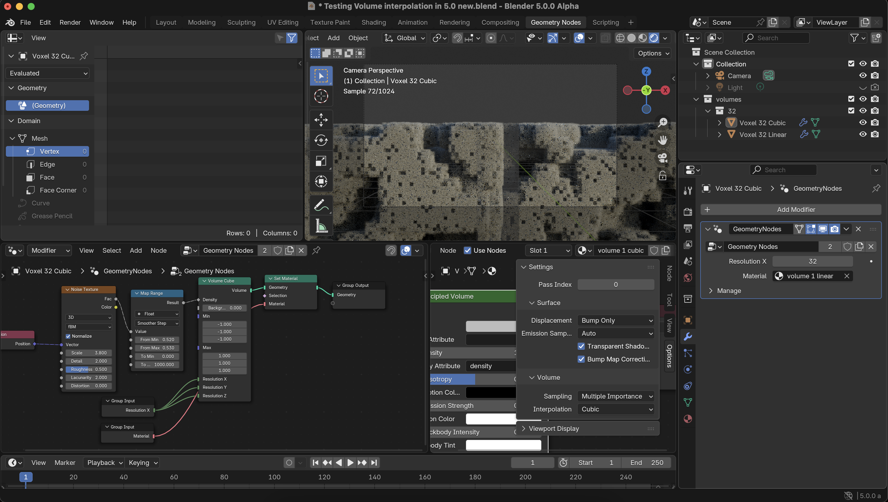
Task: Switch to wireframe viewport shading icon
Action: (620, 38)
